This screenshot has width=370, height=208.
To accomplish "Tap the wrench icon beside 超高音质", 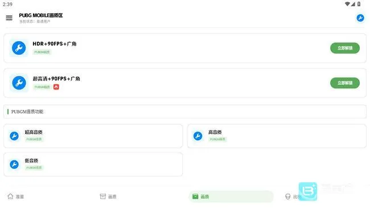I will click(14, 136).
